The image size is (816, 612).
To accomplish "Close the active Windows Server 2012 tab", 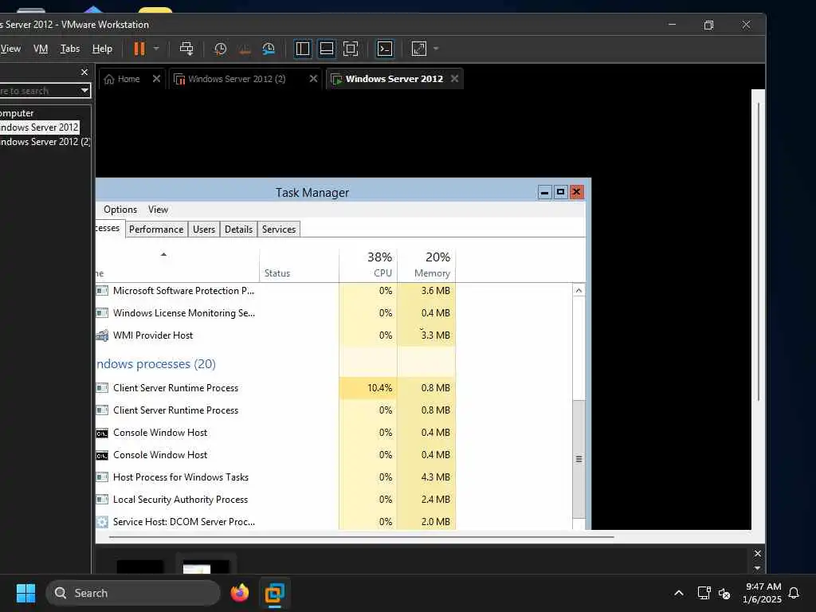I will point(455,79).
